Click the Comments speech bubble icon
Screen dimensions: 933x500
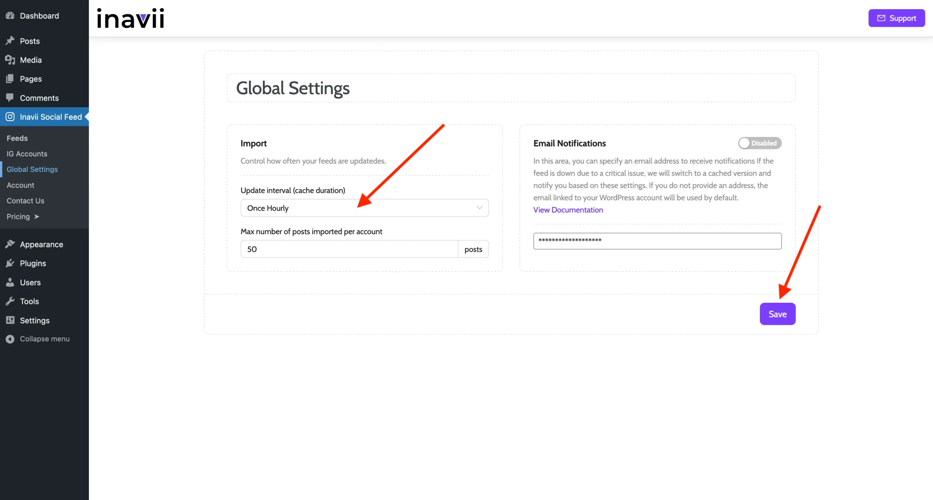point(10,98)
